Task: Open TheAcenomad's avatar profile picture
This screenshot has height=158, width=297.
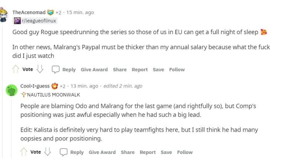Action: [4, 15]
